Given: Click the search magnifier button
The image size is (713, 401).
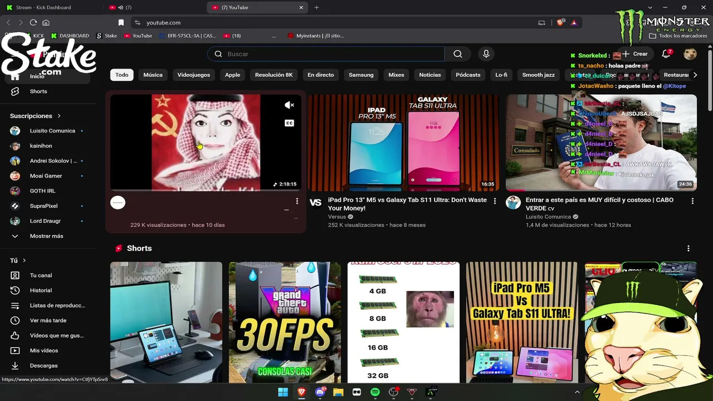Looking at the screenshot, I should pos(458,54).
